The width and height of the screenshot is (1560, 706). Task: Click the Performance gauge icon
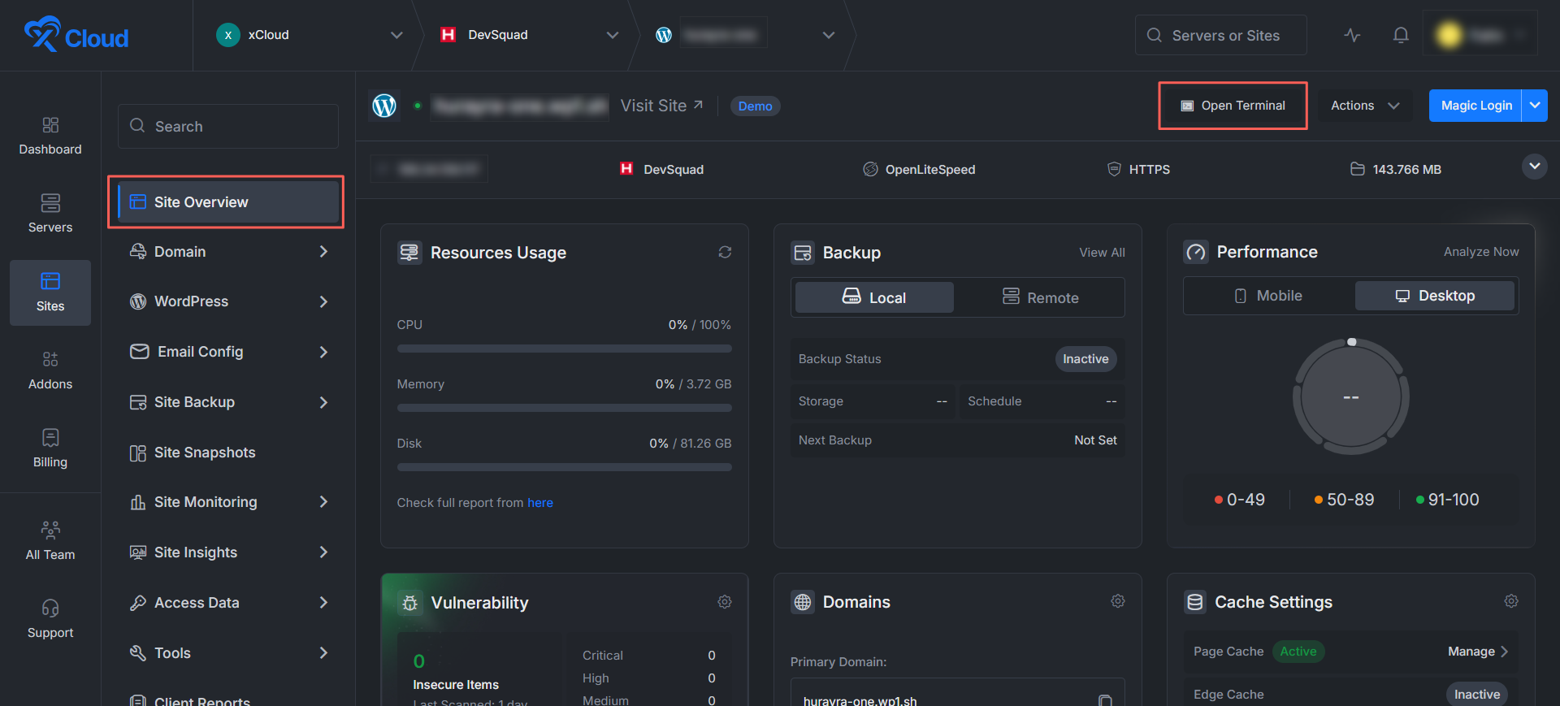[x=1196, y=252]
